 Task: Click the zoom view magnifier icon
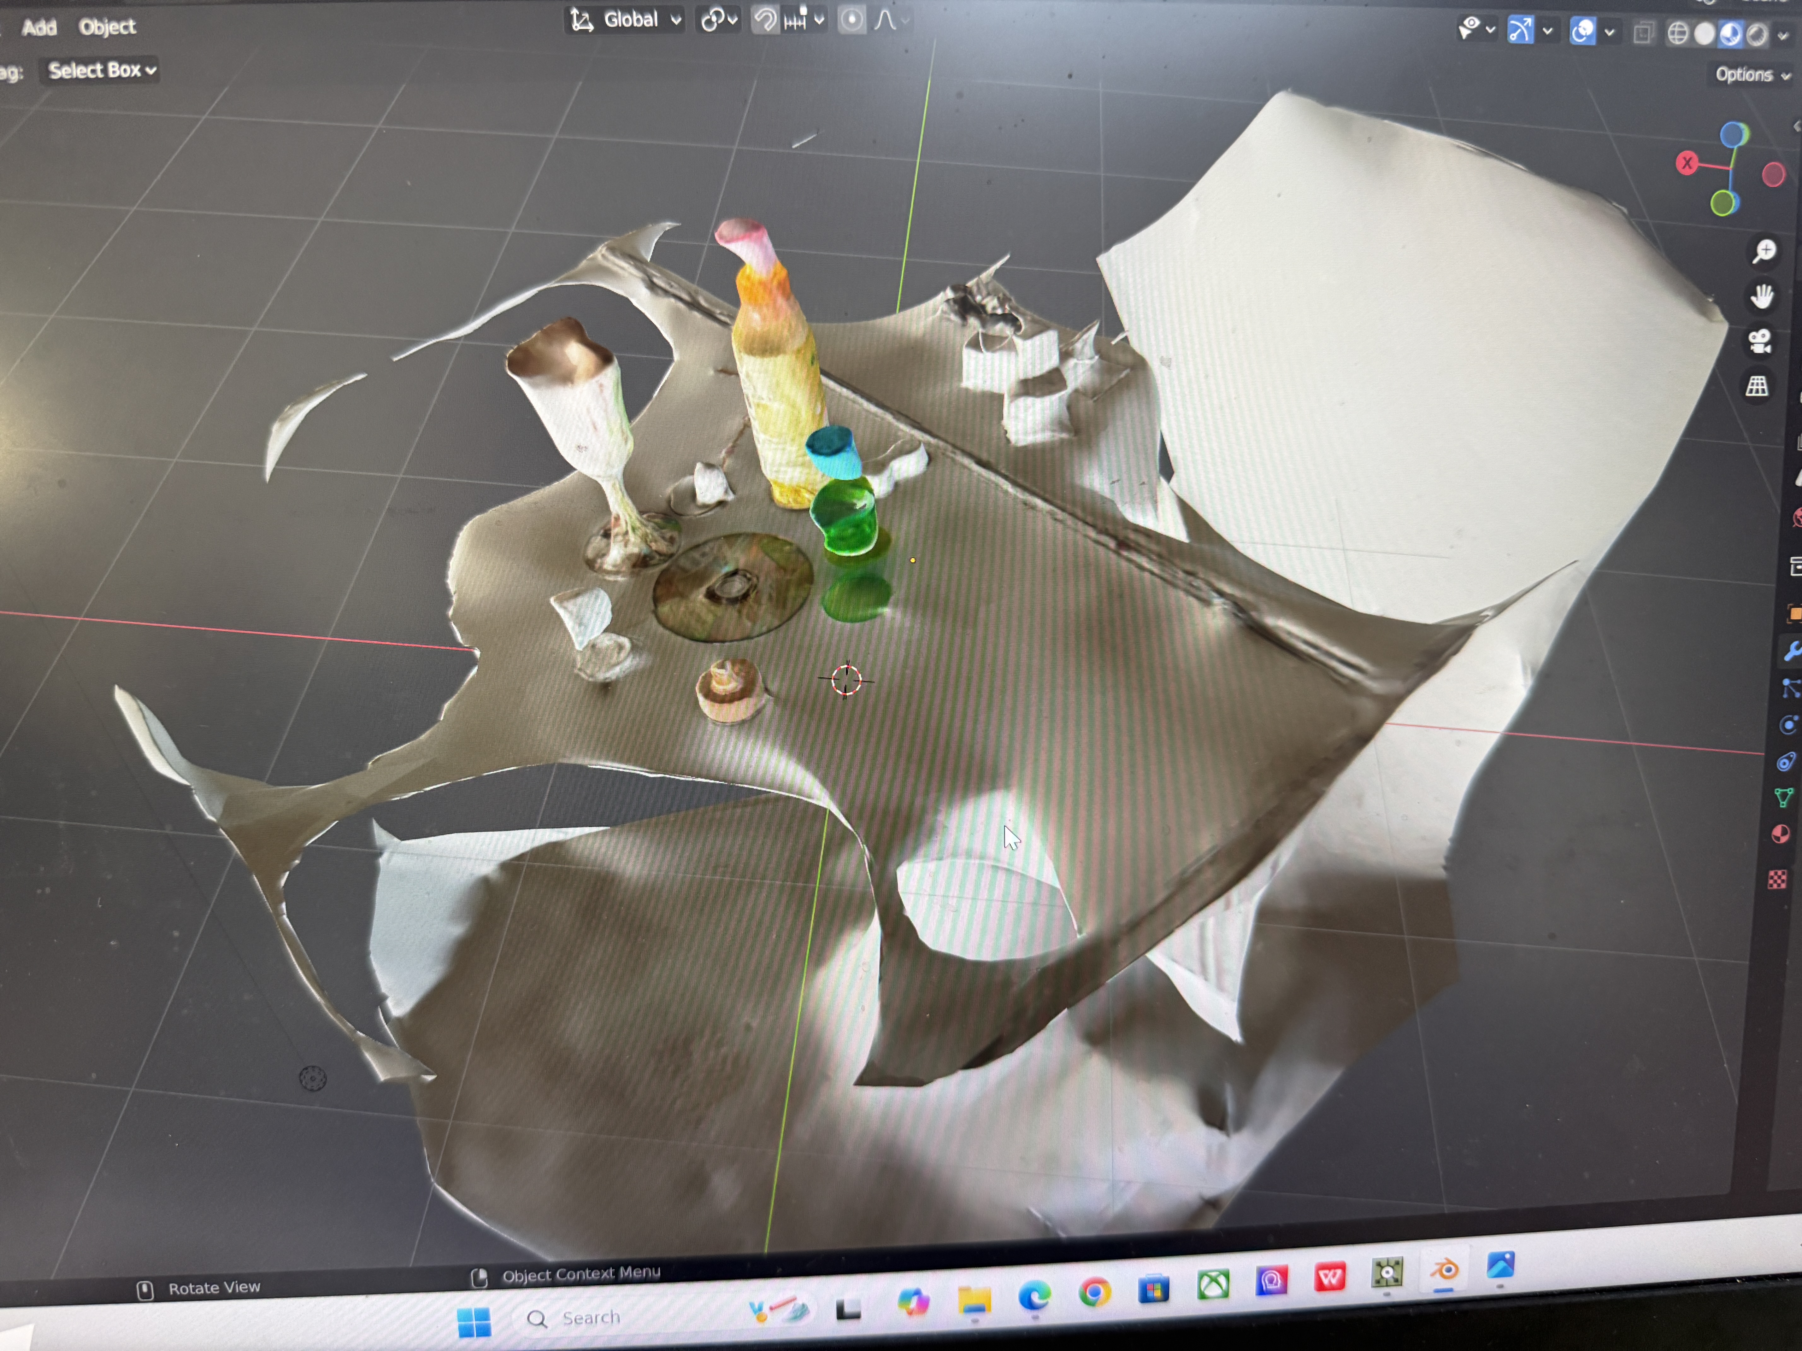1764,252
